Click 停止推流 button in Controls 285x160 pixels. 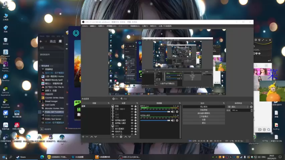tap(203, 107)
